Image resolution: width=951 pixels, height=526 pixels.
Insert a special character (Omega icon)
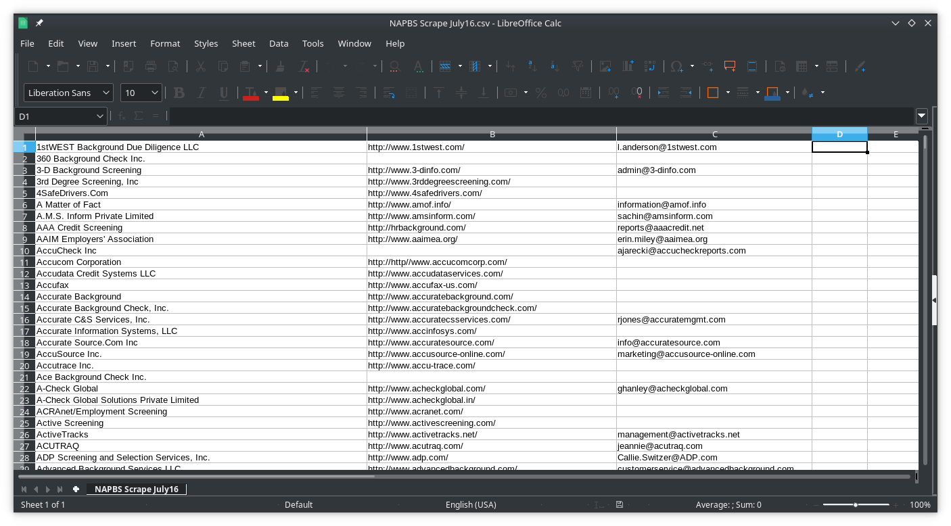(676, 66)
